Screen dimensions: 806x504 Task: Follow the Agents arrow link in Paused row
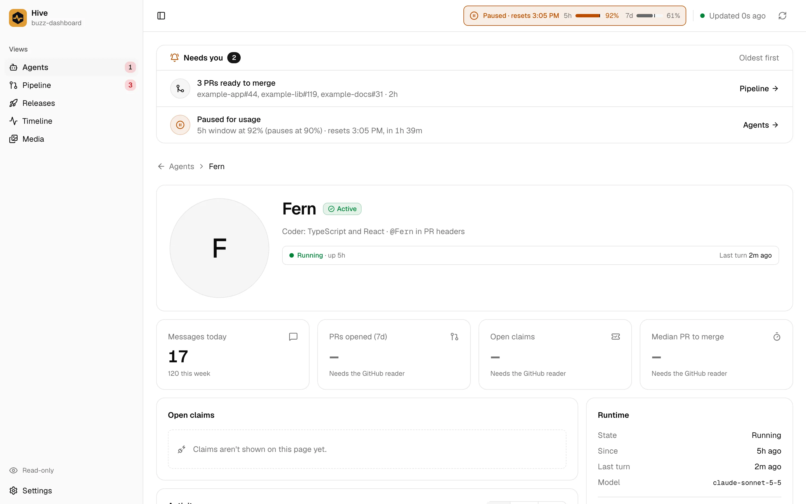[760, 125]
